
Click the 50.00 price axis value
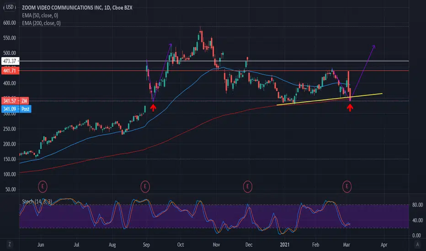click(11, 189)
